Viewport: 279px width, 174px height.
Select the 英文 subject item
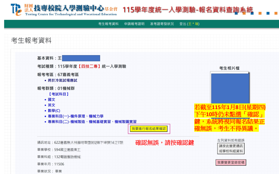[51, 105]
